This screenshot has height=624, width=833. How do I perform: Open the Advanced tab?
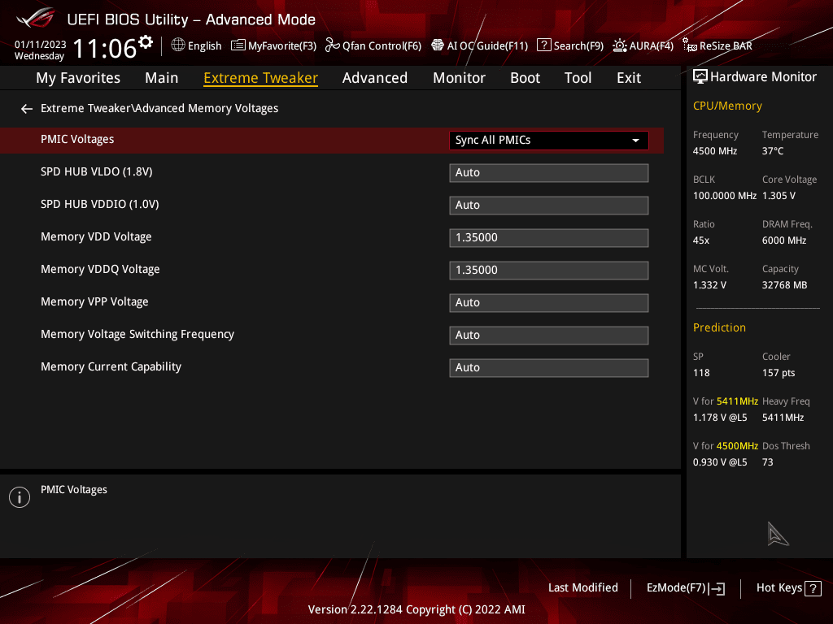point(375,78)
